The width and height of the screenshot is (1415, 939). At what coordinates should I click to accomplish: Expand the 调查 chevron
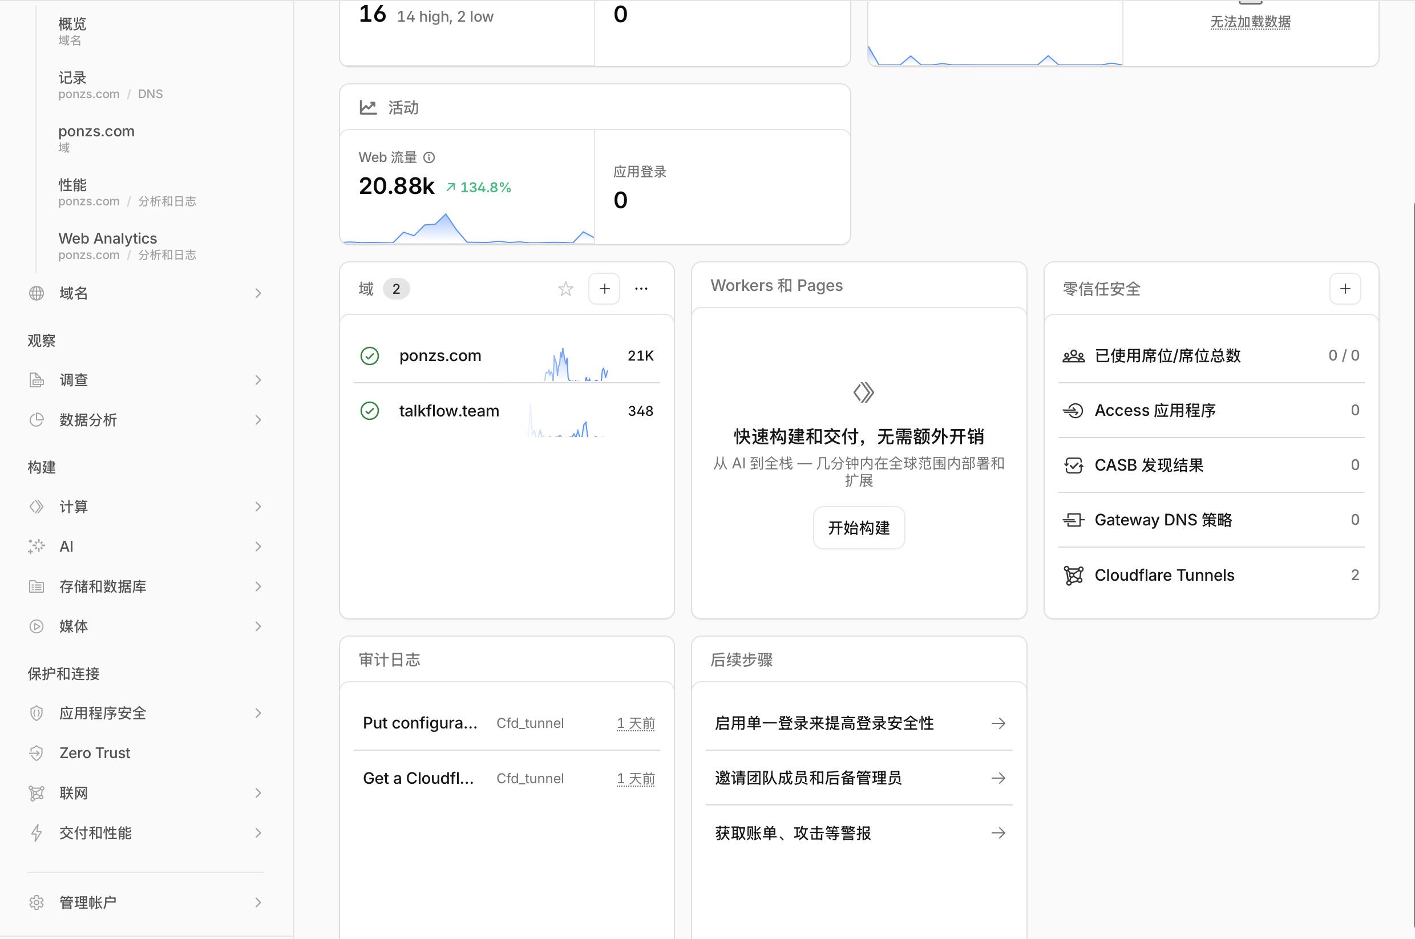pyautogui.click(x=257, y=380)
